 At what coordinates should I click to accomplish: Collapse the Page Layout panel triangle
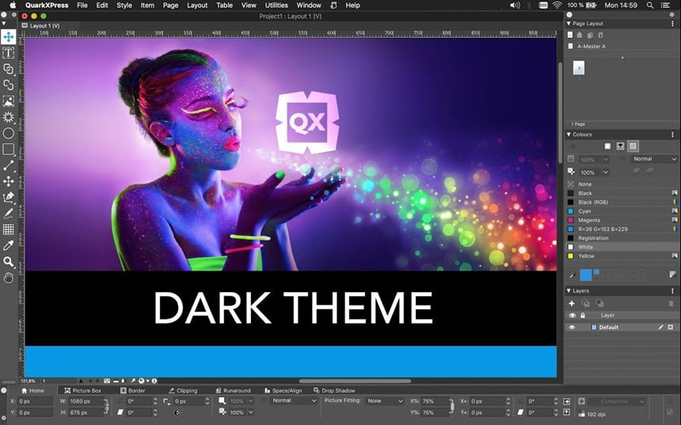569,24
